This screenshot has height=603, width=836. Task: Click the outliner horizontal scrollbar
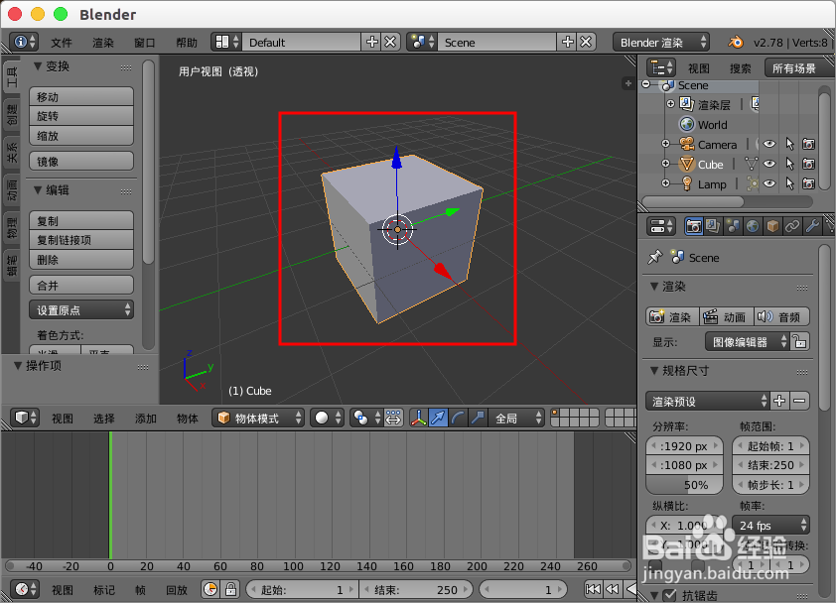pyautogui.click(x=693, y=202)
